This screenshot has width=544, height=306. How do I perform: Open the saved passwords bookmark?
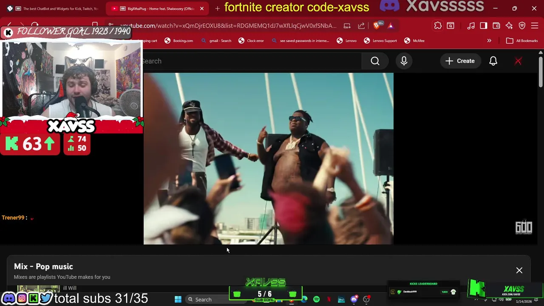pyautogui.click(x=300, y=41)
